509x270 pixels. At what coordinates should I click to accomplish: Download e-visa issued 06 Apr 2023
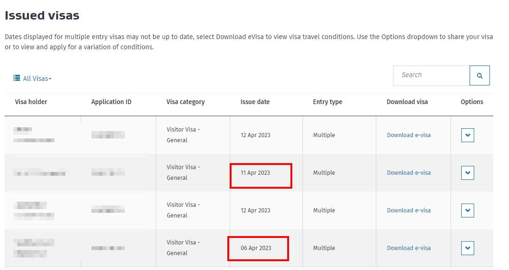coord(409,248)
